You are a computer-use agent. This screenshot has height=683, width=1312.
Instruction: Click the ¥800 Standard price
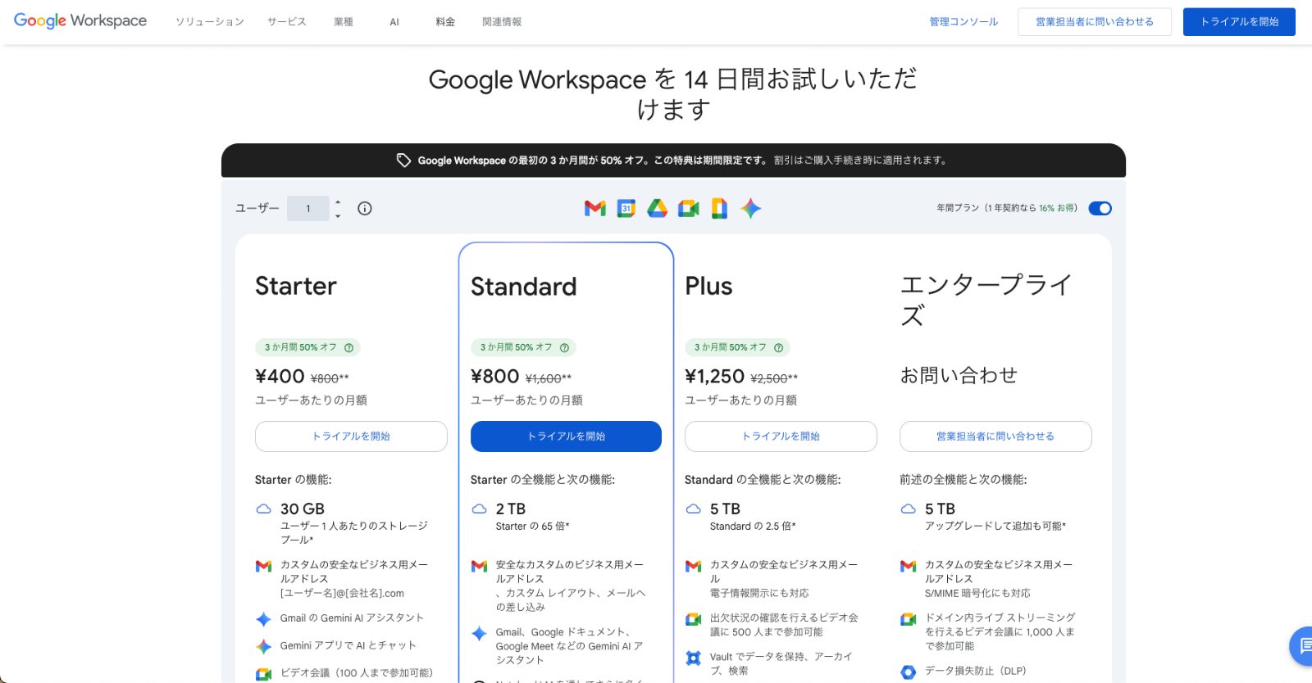[494, 376]
